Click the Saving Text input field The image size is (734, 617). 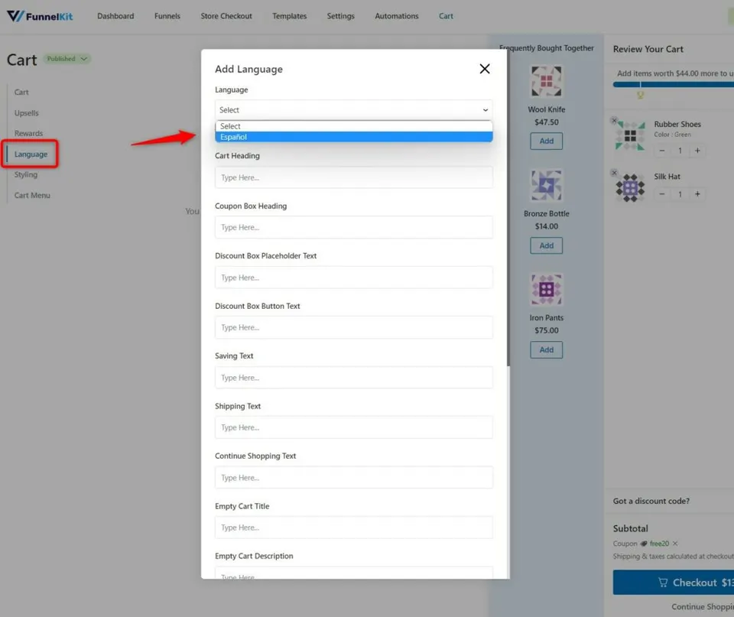[x=353, y=378]
